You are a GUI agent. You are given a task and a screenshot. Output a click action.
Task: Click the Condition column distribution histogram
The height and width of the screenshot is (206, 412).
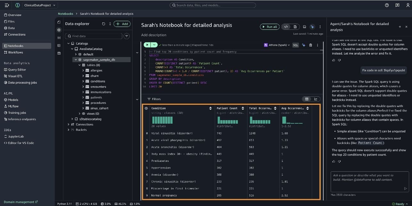click(162, 120)
